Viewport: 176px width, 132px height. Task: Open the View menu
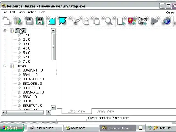click(21, 12)
